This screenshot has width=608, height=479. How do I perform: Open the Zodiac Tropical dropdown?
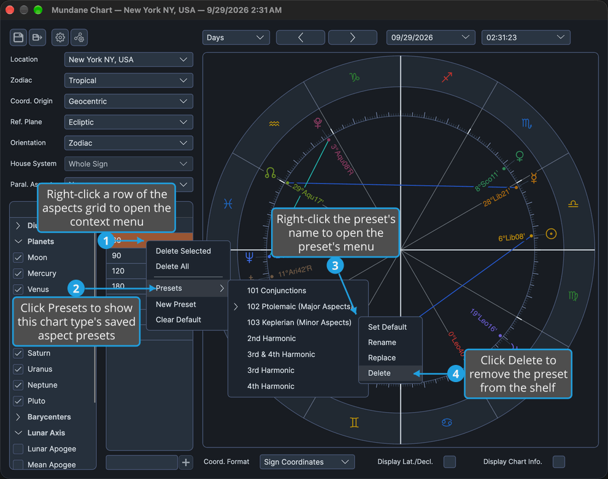(129, 80)
